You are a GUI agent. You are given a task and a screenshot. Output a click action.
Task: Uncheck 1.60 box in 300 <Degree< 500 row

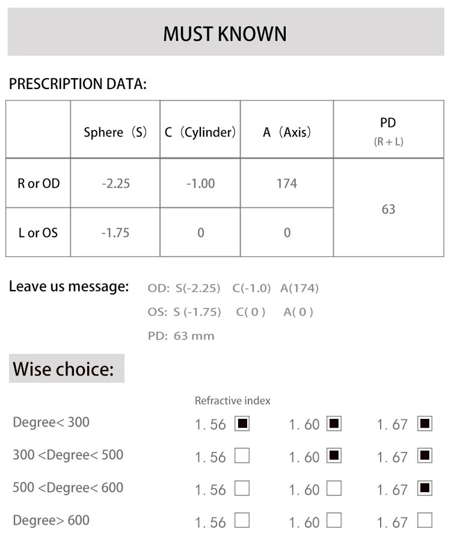click(x=334, y=456)
